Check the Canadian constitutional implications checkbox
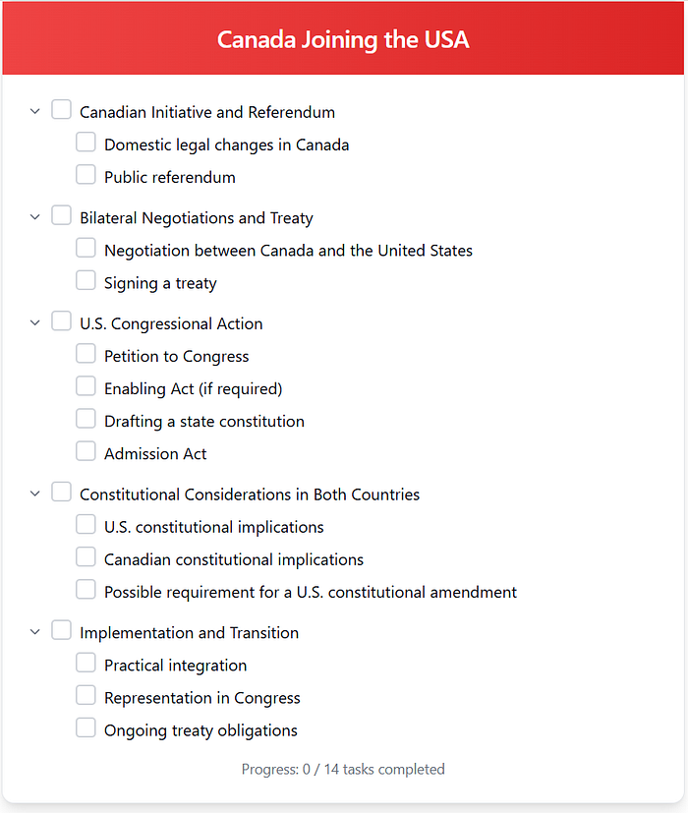Screen dimensions: 688x813 click(x=86, y=556)
